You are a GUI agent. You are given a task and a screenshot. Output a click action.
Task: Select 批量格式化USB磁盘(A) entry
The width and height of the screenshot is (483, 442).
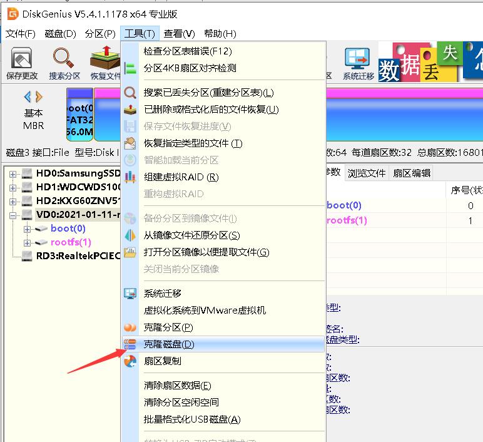[x=223, y=419]
